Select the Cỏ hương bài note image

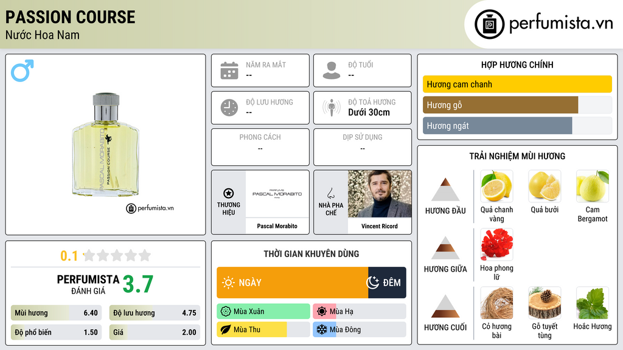[496, 303]
